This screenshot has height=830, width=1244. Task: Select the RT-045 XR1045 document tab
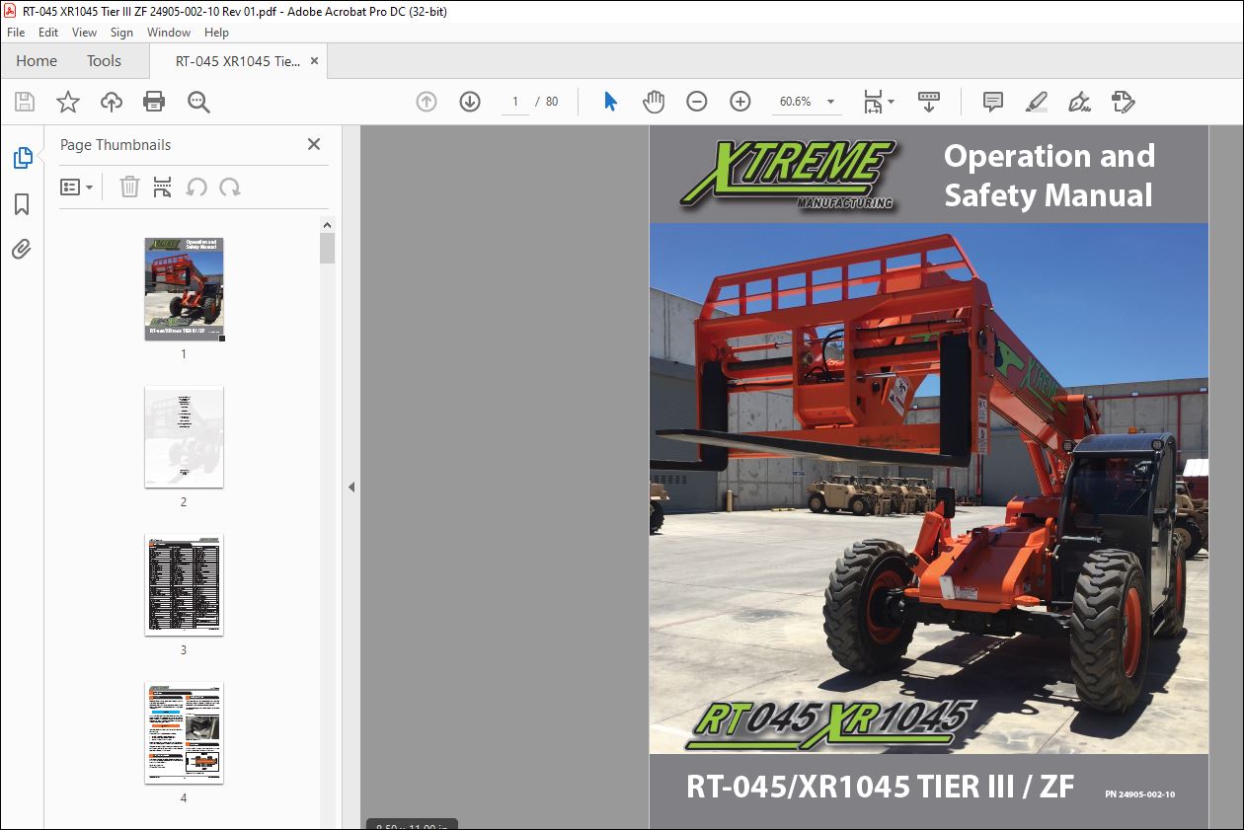[237, 60]
